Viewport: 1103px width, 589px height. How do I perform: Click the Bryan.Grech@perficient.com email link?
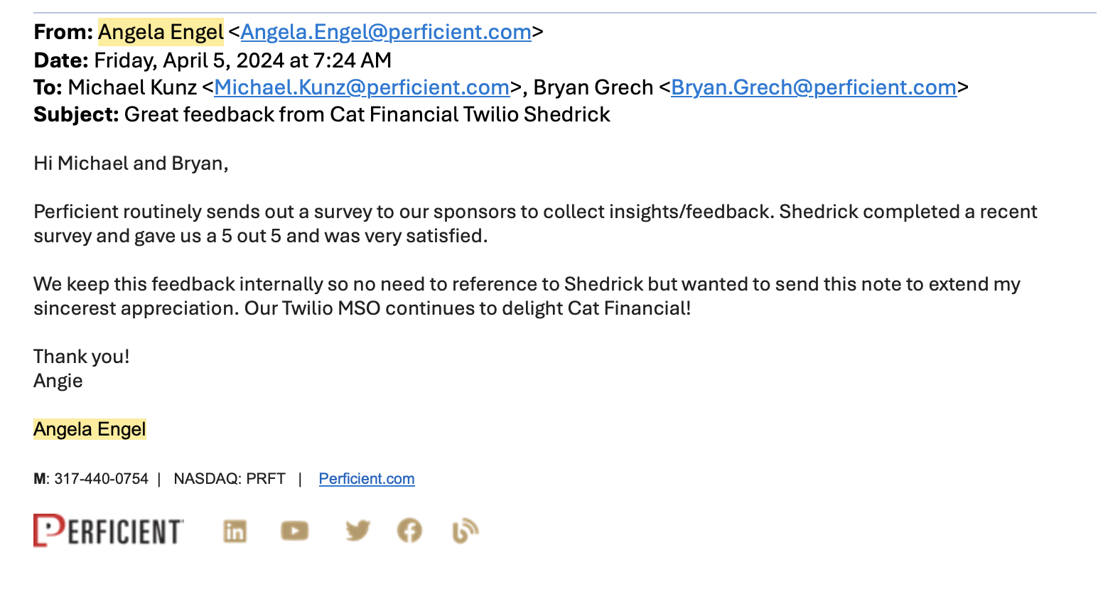click(x=814, y=87)
